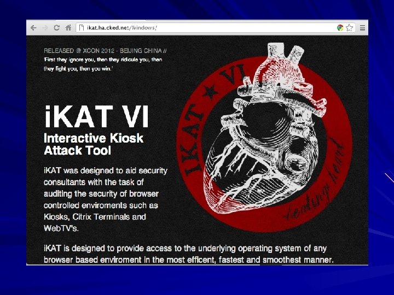Screen dimensions: 394x295
Task: Go back using the browser back arrow
Action: coord(33,28)
